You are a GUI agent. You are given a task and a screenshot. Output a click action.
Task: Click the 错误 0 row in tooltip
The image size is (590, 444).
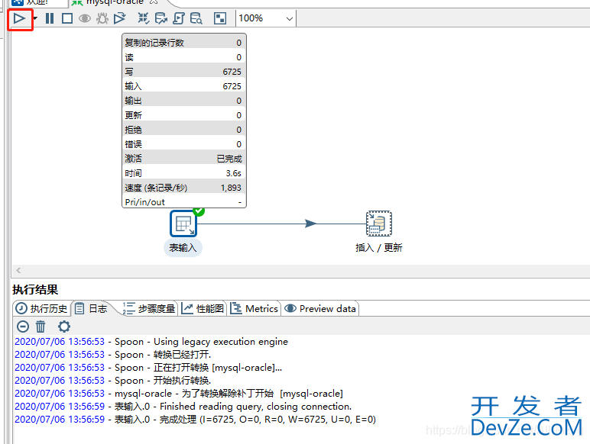click(183, 144)
